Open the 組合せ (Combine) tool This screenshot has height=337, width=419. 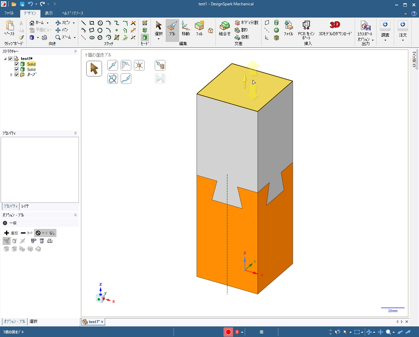224,28
